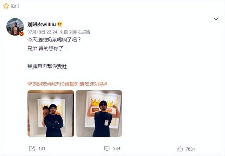Open the 刘畊宏willliu username link
The image size is (225, 156).
coord(41,24)
